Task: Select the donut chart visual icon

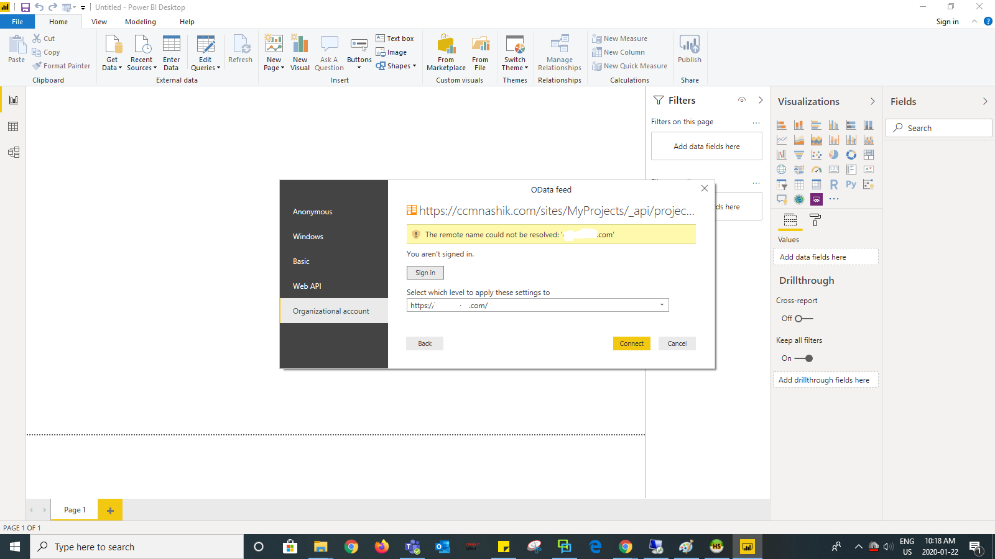Action: (x=851, y=155)
